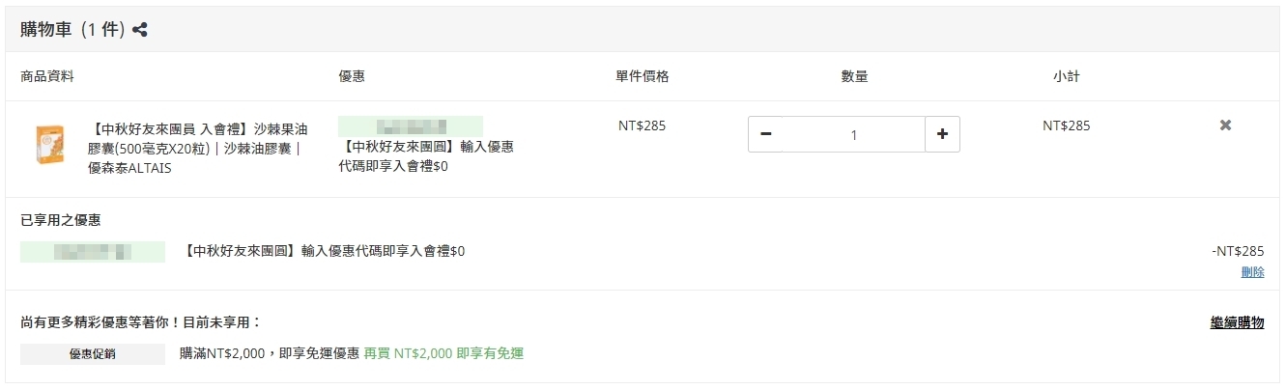This screenshot has height=390, width=1286.
Task: Click the 優惠促銷 promotion tag
Action: coord(93,354)
